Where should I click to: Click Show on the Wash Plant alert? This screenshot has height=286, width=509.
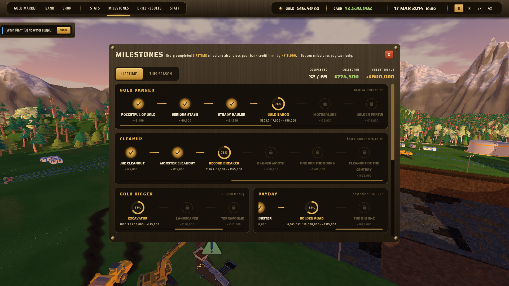[x=63, y=30]
